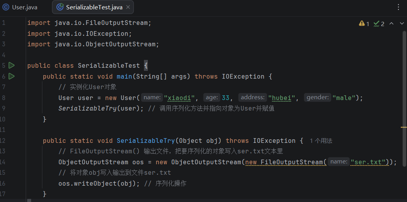Image resolution: width=407 pixels, height=202 pixels.
Task: Click the comment '// 序列化操作'
Action: click(165, 184)
